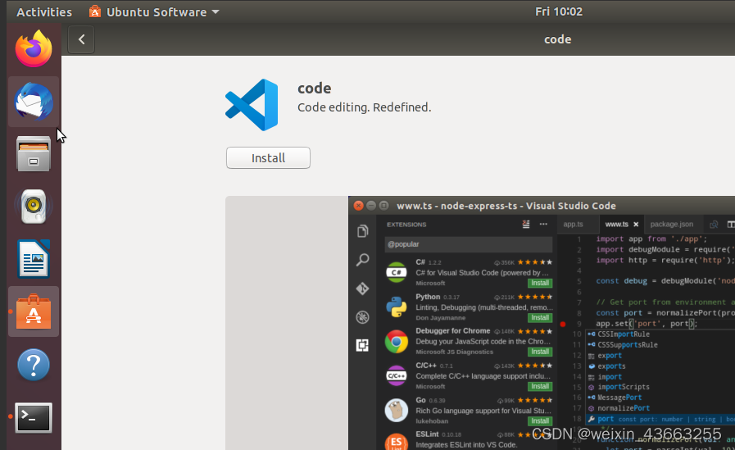Click the Explorer files icon in screenshot
This screenshot has height=450, width=735.
pos(362,231)
